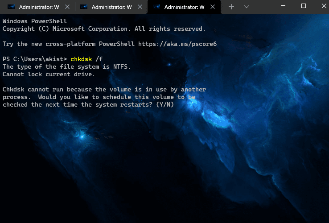Image resolution: width=329 pixels, height=223 pixels.
Task: Close the second Administrator tab
Action: point(140,7)
